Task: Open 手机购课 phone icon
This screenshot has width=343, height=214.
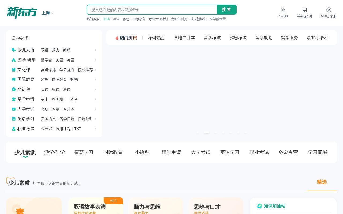Action: [x=305, y=10]
